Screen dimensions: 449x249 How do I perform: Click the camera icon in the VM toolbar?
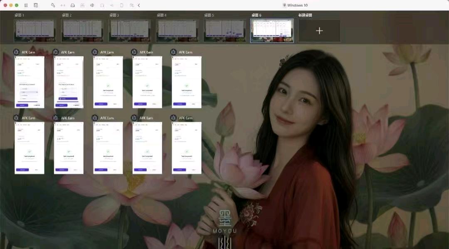click(83, 5)
